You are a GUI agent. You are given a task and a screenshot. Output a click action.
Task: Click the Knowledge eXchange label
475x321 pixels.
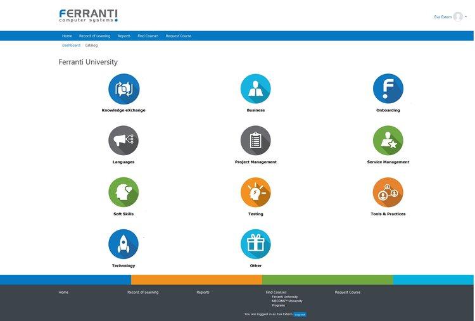click(123, 110)
